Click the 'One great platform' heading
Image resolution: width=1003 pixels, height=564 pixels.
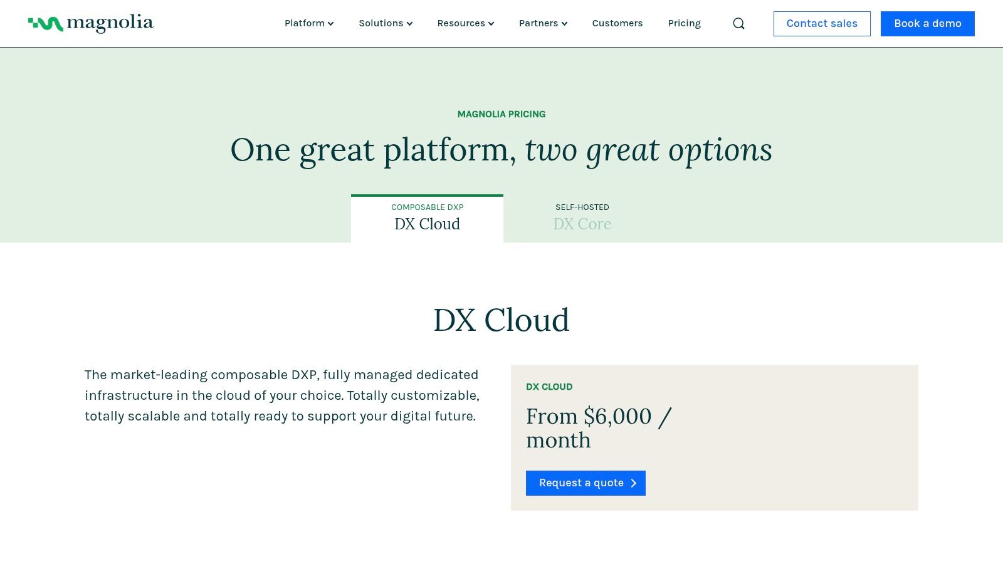click(501, 150)
